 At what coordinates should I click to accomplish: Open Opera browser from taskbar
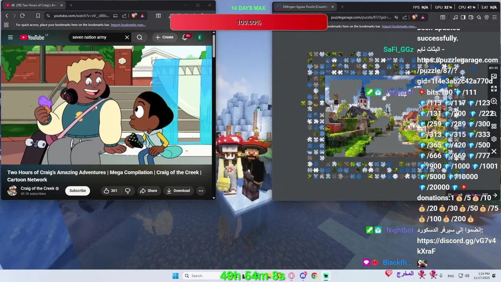(x=291, y=276)
